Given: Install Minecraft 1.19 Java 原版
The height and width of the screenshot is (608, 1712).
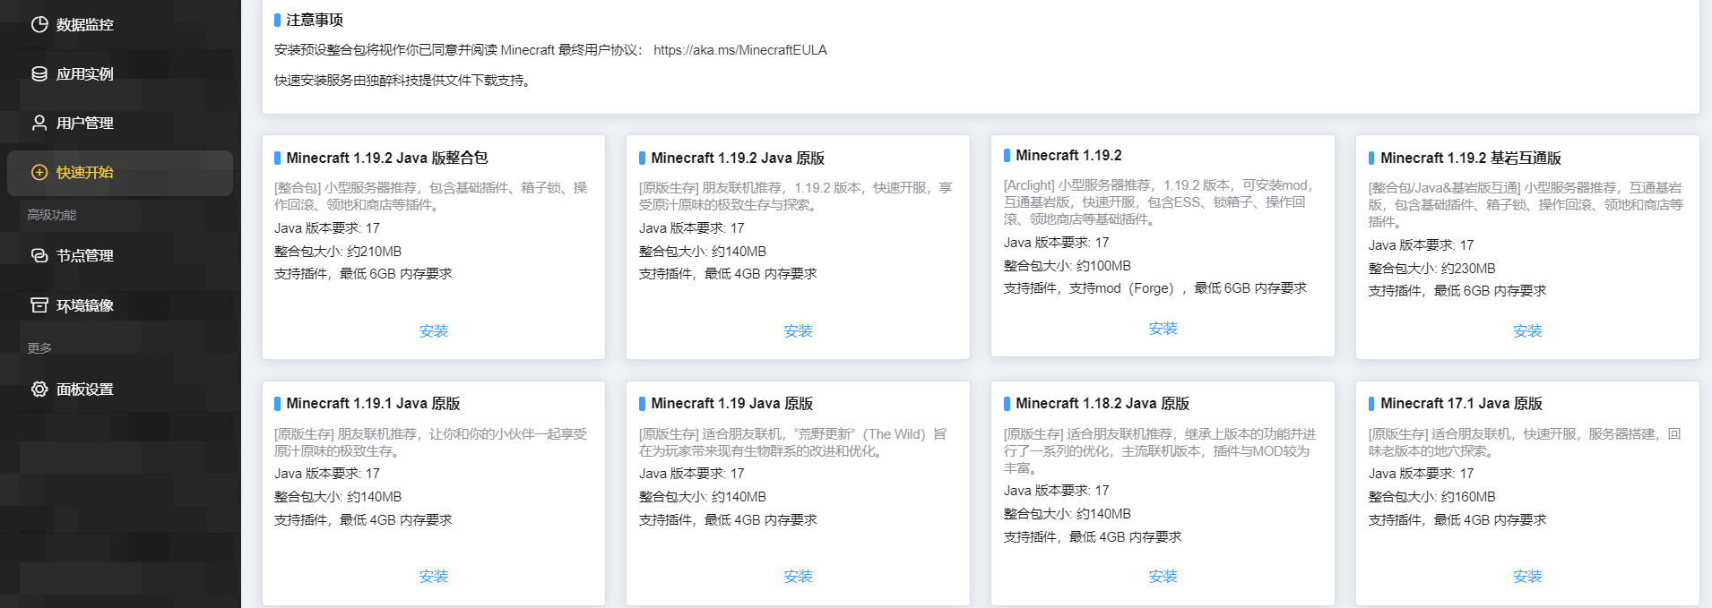Looking at the screenshot, I should (x=799, y=577).
